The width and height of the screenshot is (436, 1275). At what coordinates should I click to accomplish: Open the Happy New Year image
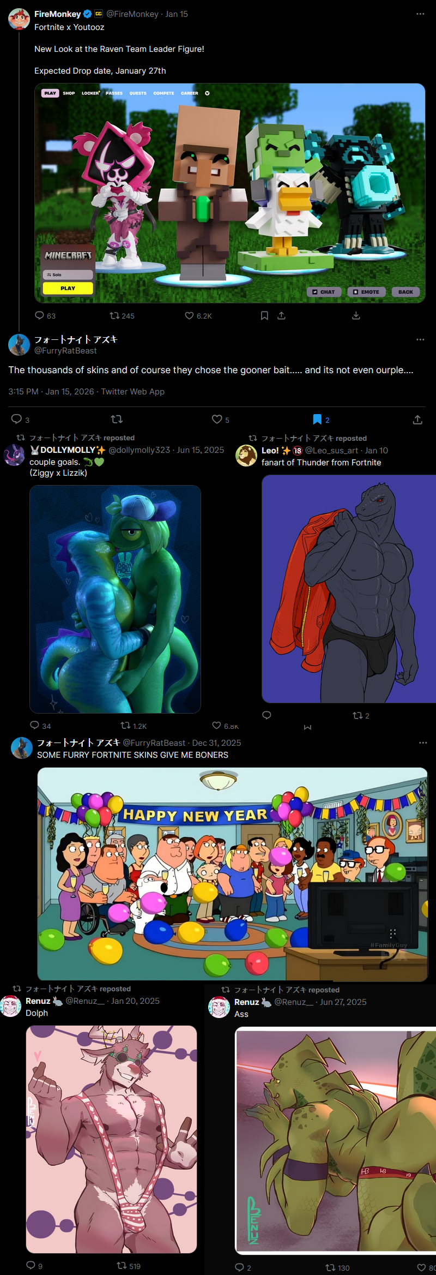233,874
